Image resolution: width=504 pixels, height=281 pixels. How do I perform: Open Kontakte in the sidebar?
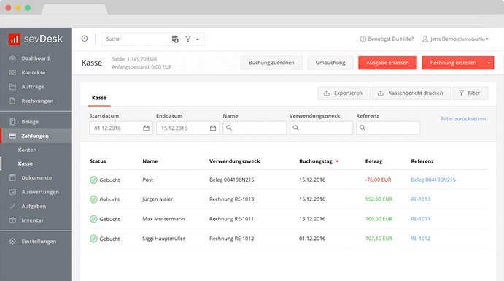coord(34,72)
